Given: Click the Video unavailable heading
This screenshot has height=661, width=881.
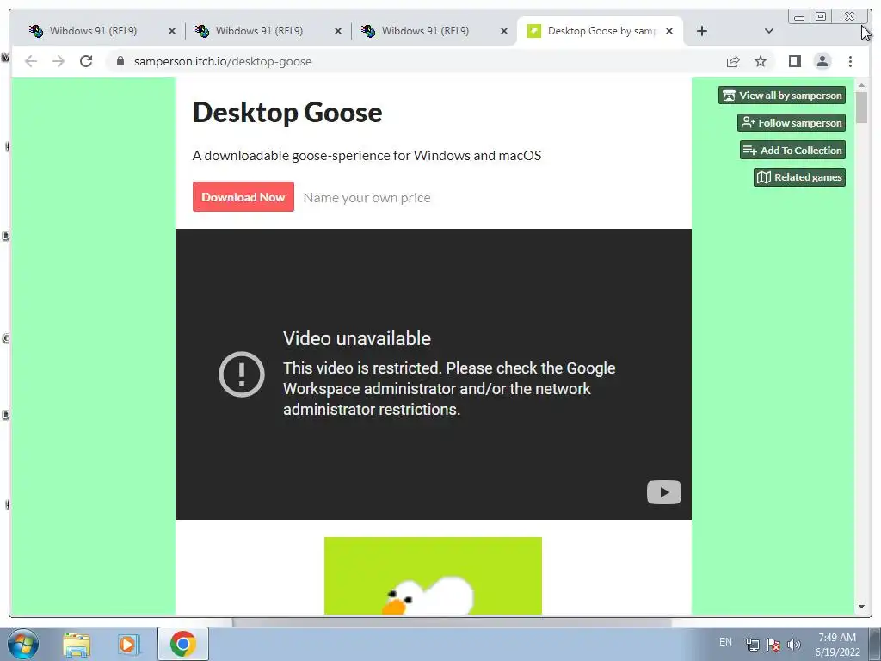Looking at the screenshot, I should coord(357,338).
